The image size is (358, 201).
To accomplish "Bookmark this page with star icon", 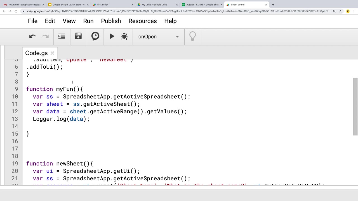I will pyautogui.click(x=340, y=11).
